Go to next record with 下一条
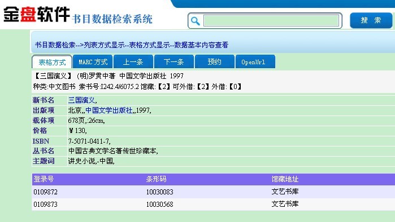Screen dimensions: 395x222 (174, 62)
